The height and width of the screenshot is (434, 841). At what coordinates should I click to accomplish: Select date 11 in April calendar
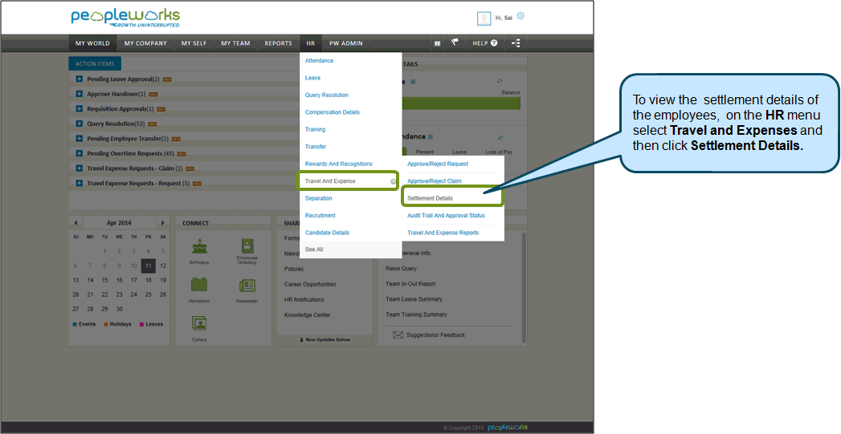click(x=149, y=266)
